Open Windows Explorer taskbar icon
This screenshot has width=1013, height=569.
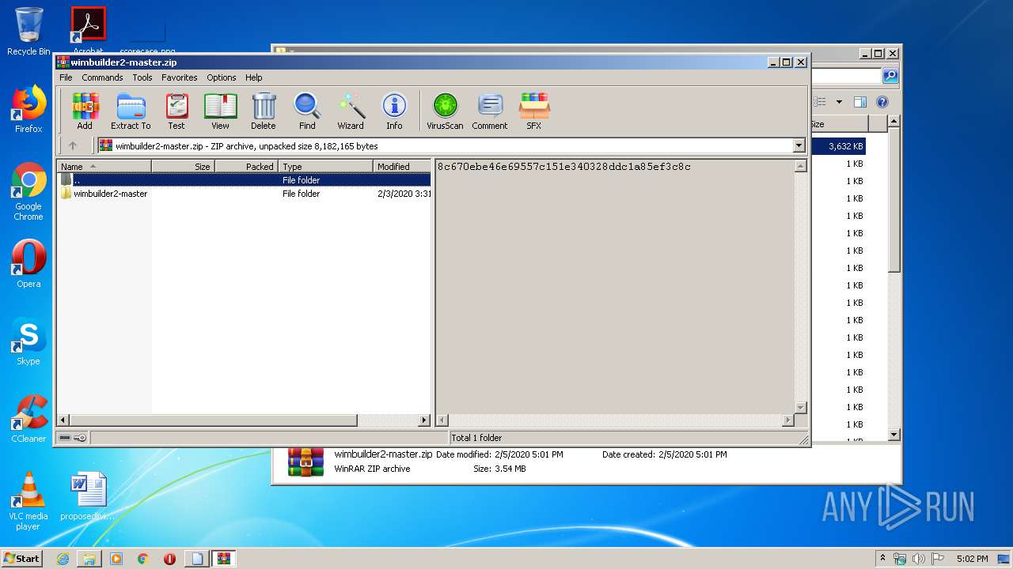89,559
